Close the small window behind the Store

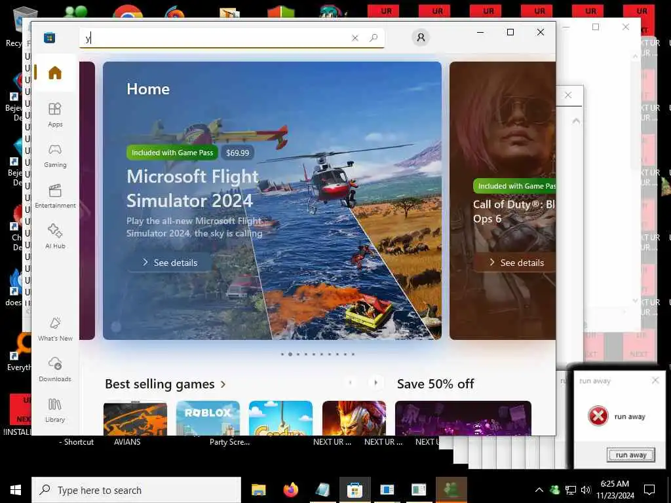[568, 95]
